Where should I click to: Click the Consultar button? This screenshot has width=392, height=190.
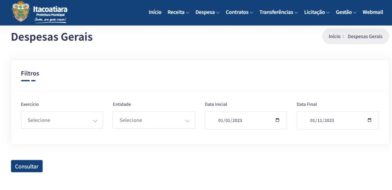(27, 166)
